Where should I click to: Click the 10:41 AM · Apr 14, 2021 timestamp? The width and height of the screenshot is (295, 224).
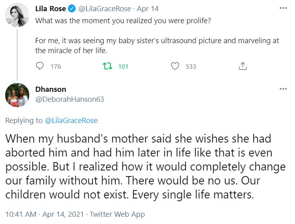(45, 214)
